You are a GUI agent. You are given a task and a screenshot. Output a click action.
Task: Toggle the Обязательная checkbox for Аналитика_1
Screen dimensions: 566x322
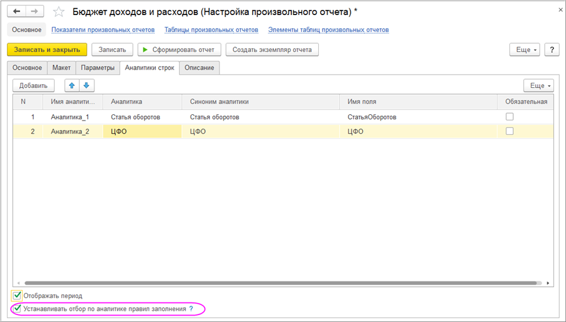[x=509, y=117]
